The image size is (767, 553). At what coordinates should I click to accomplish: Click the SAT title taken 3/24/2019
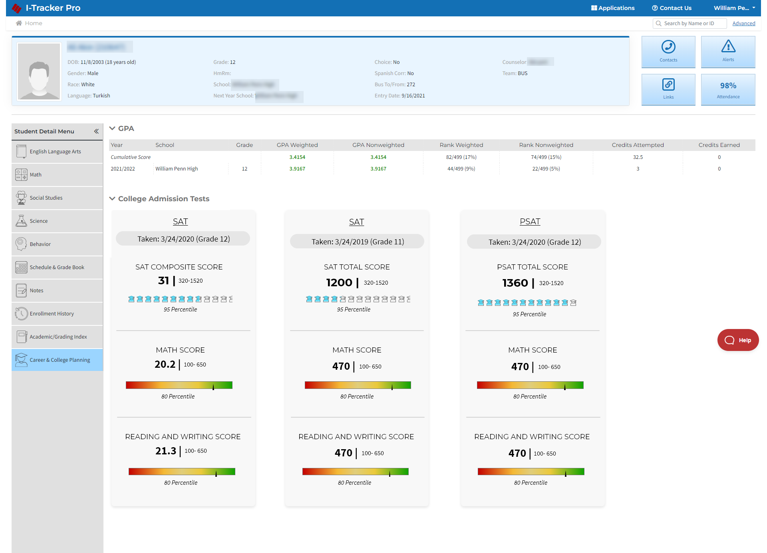click(x=356, y=222)
